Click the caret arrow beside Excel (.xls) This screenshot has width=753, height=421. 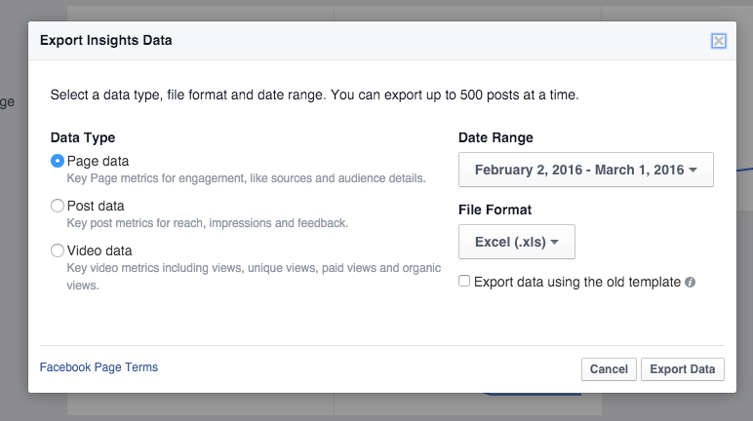555,242
